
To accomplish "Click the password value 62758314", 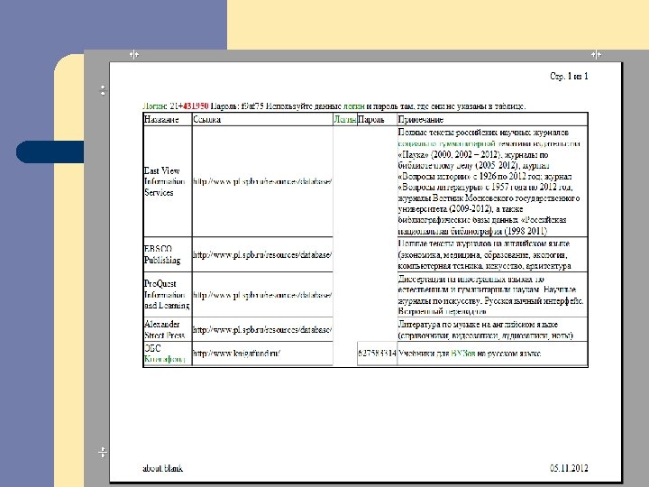I will [377, 354].
